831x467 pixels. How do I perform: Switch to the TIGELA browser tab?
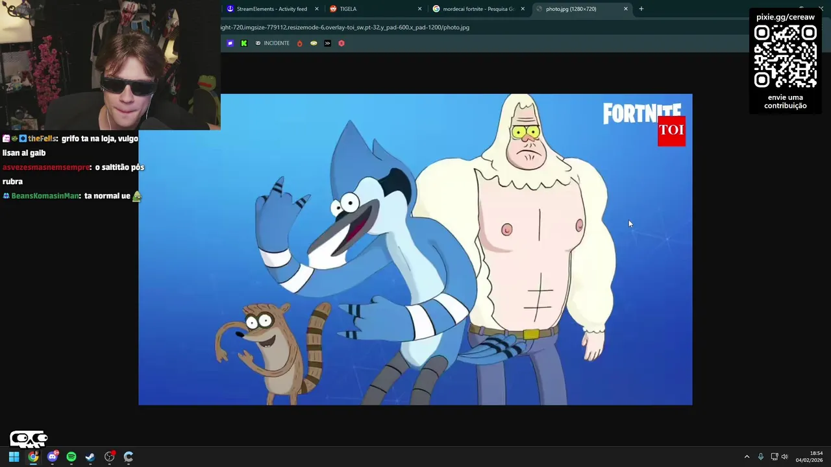(375, 9)
